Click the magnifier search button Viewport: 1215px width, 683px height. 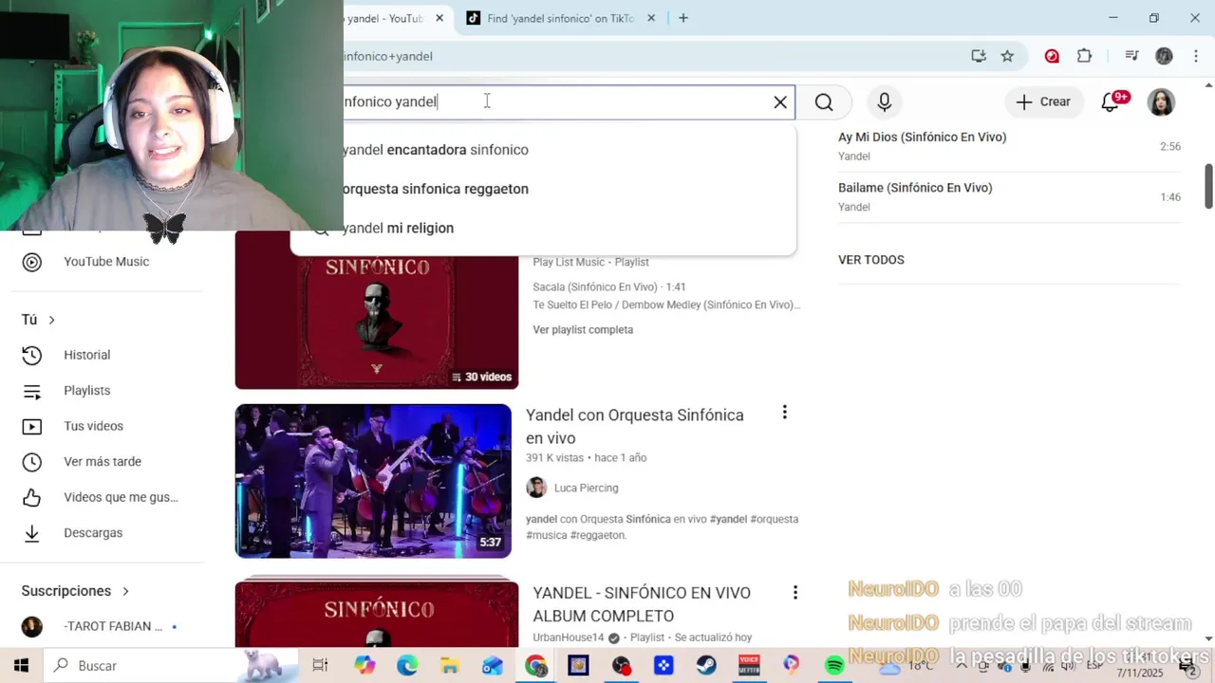[x=824, y=102]
